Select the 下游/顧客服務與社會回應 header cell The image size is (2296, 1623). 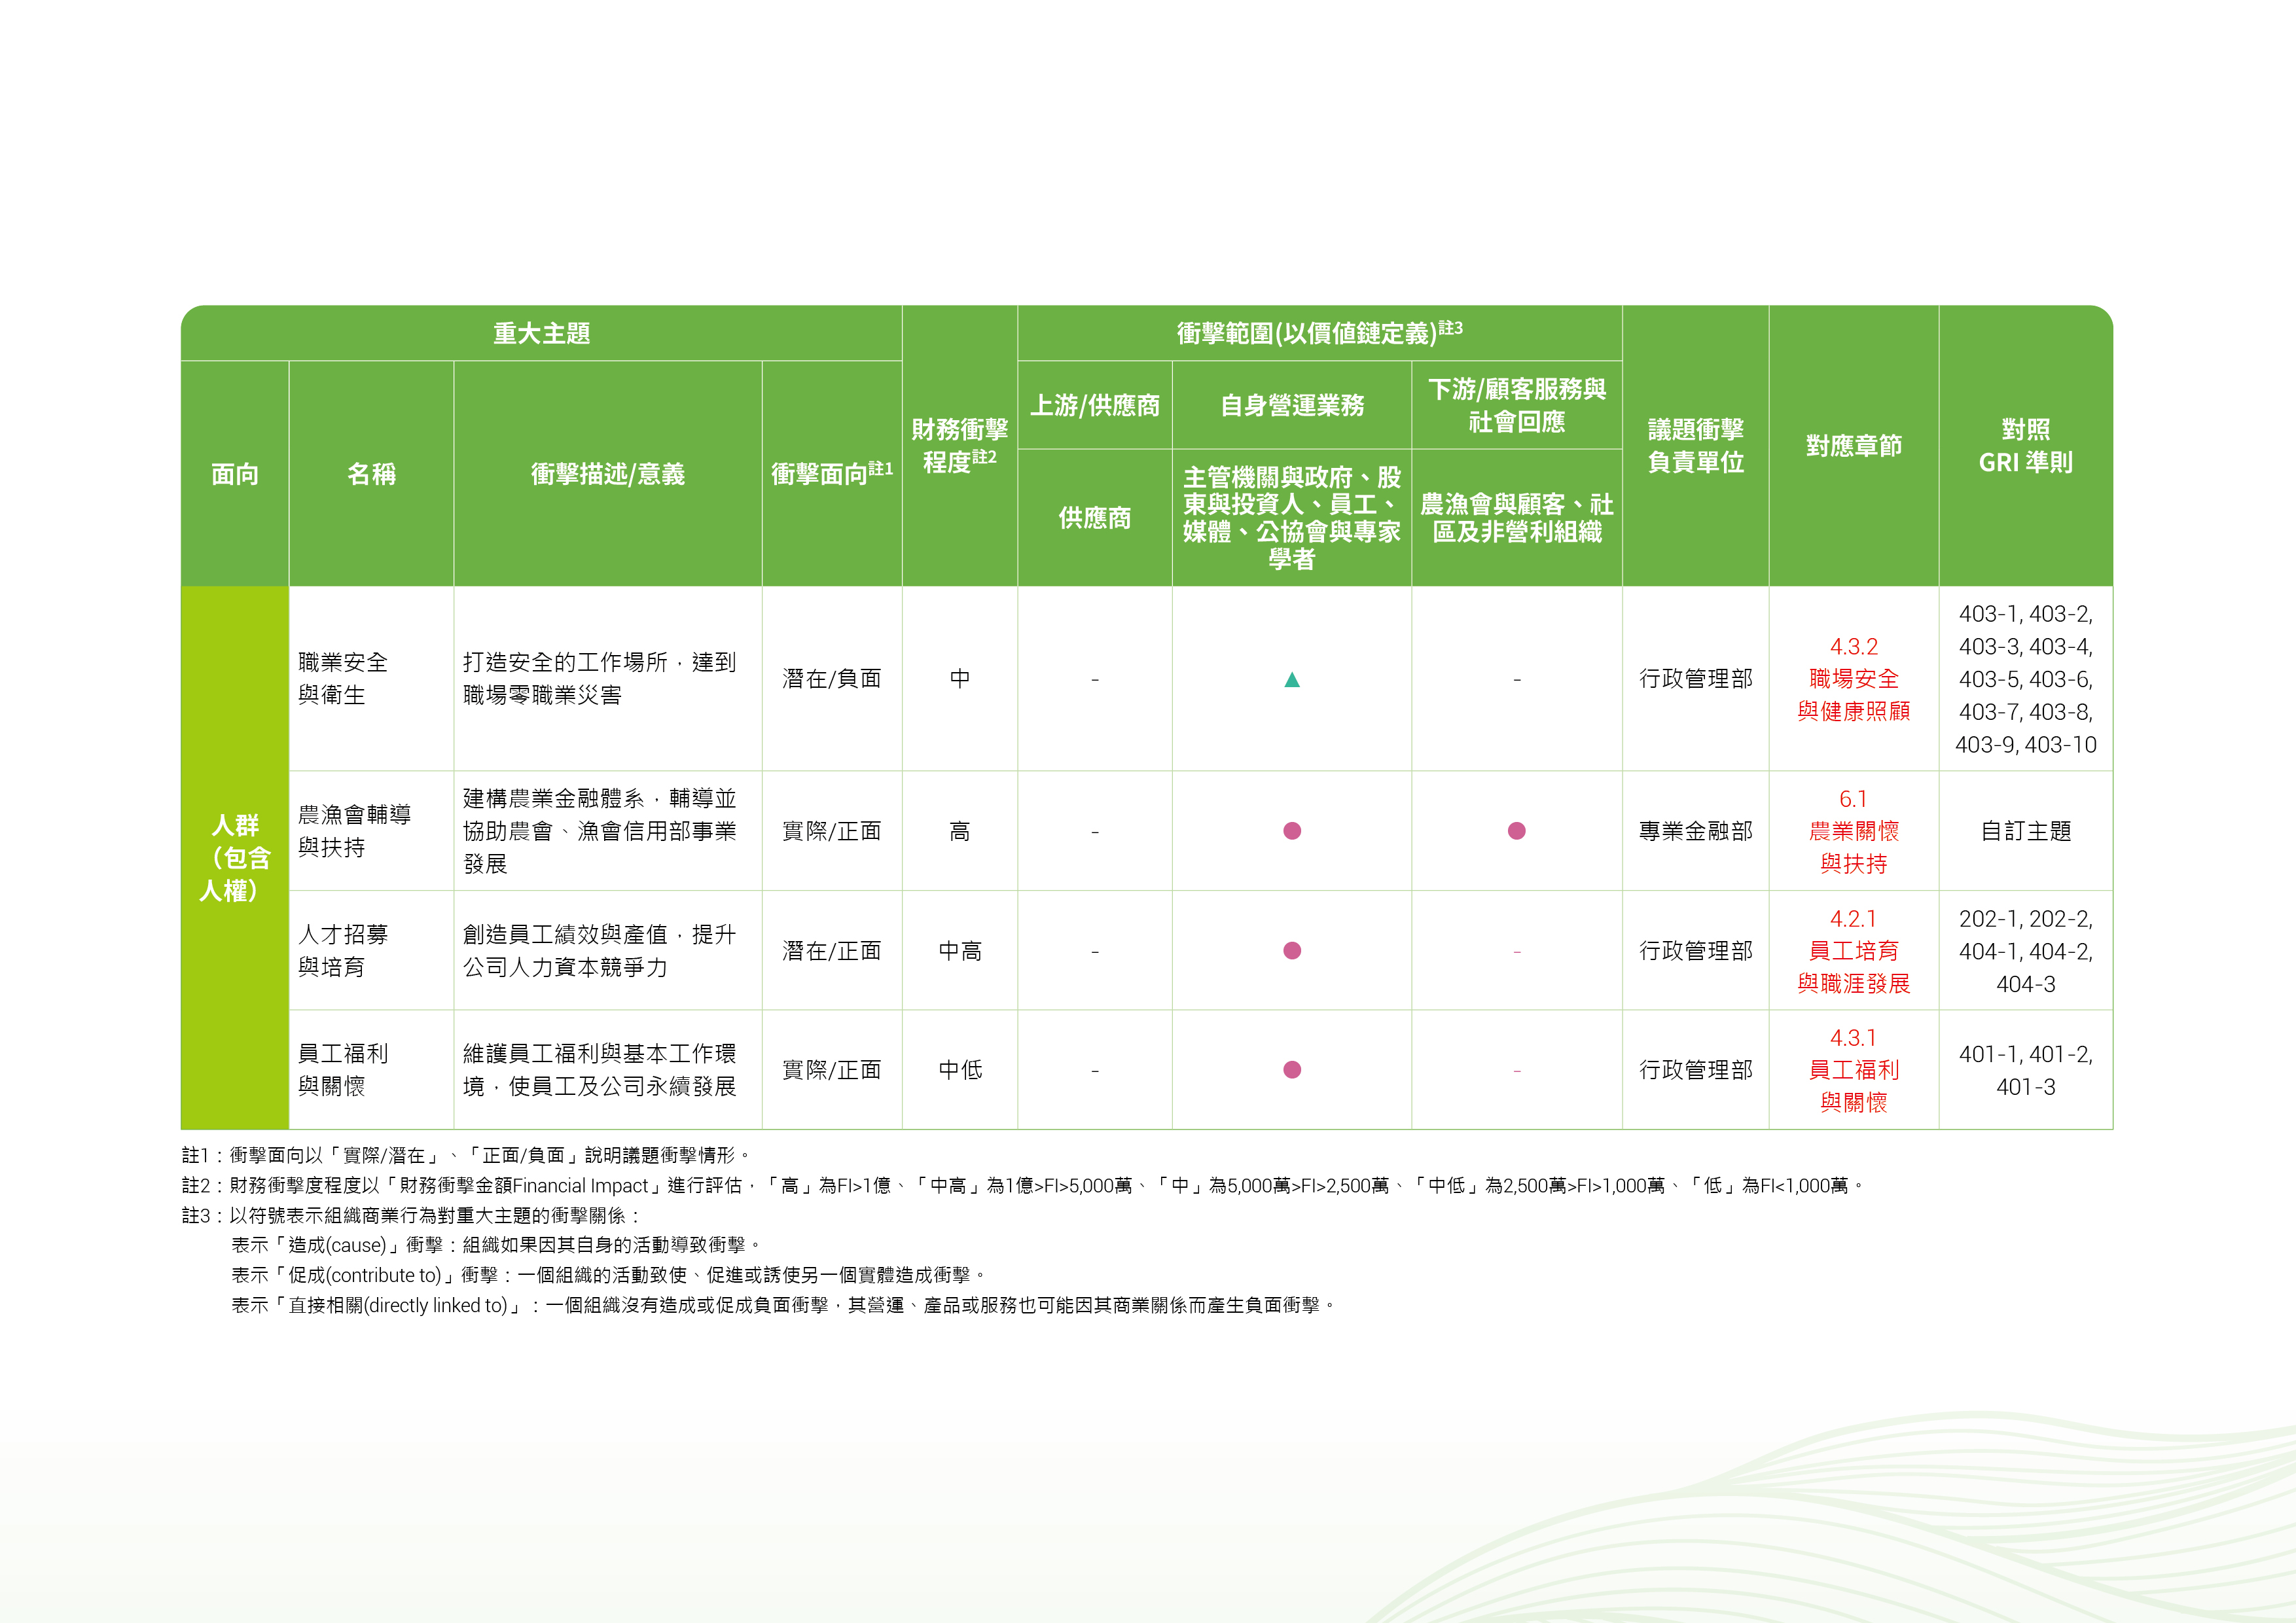pyautogui.click(x=1516, y=405)
